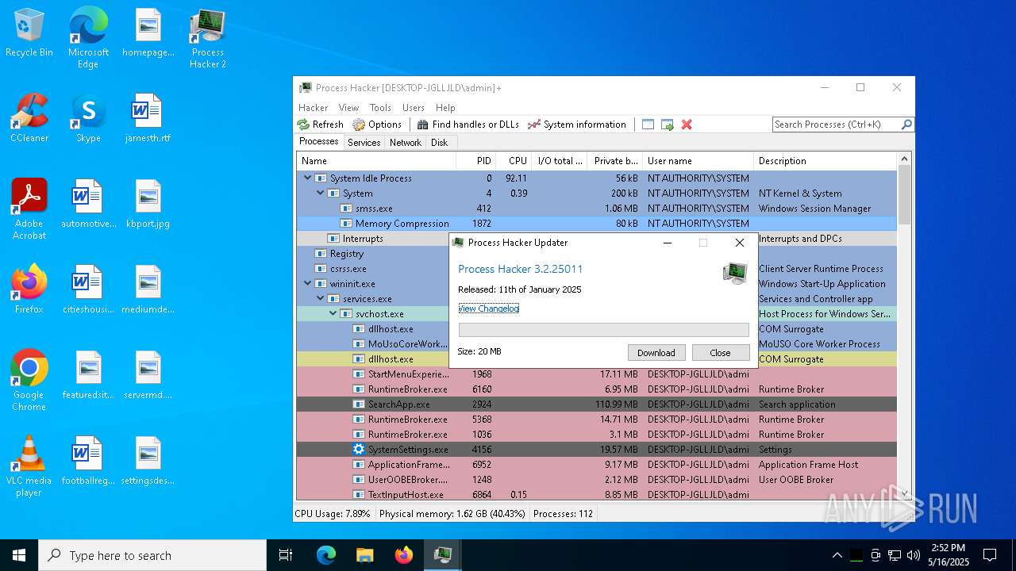Viewport: 1016px width, 571px height.
Task: Open Task View on taskbar
Action: point(286,555)
